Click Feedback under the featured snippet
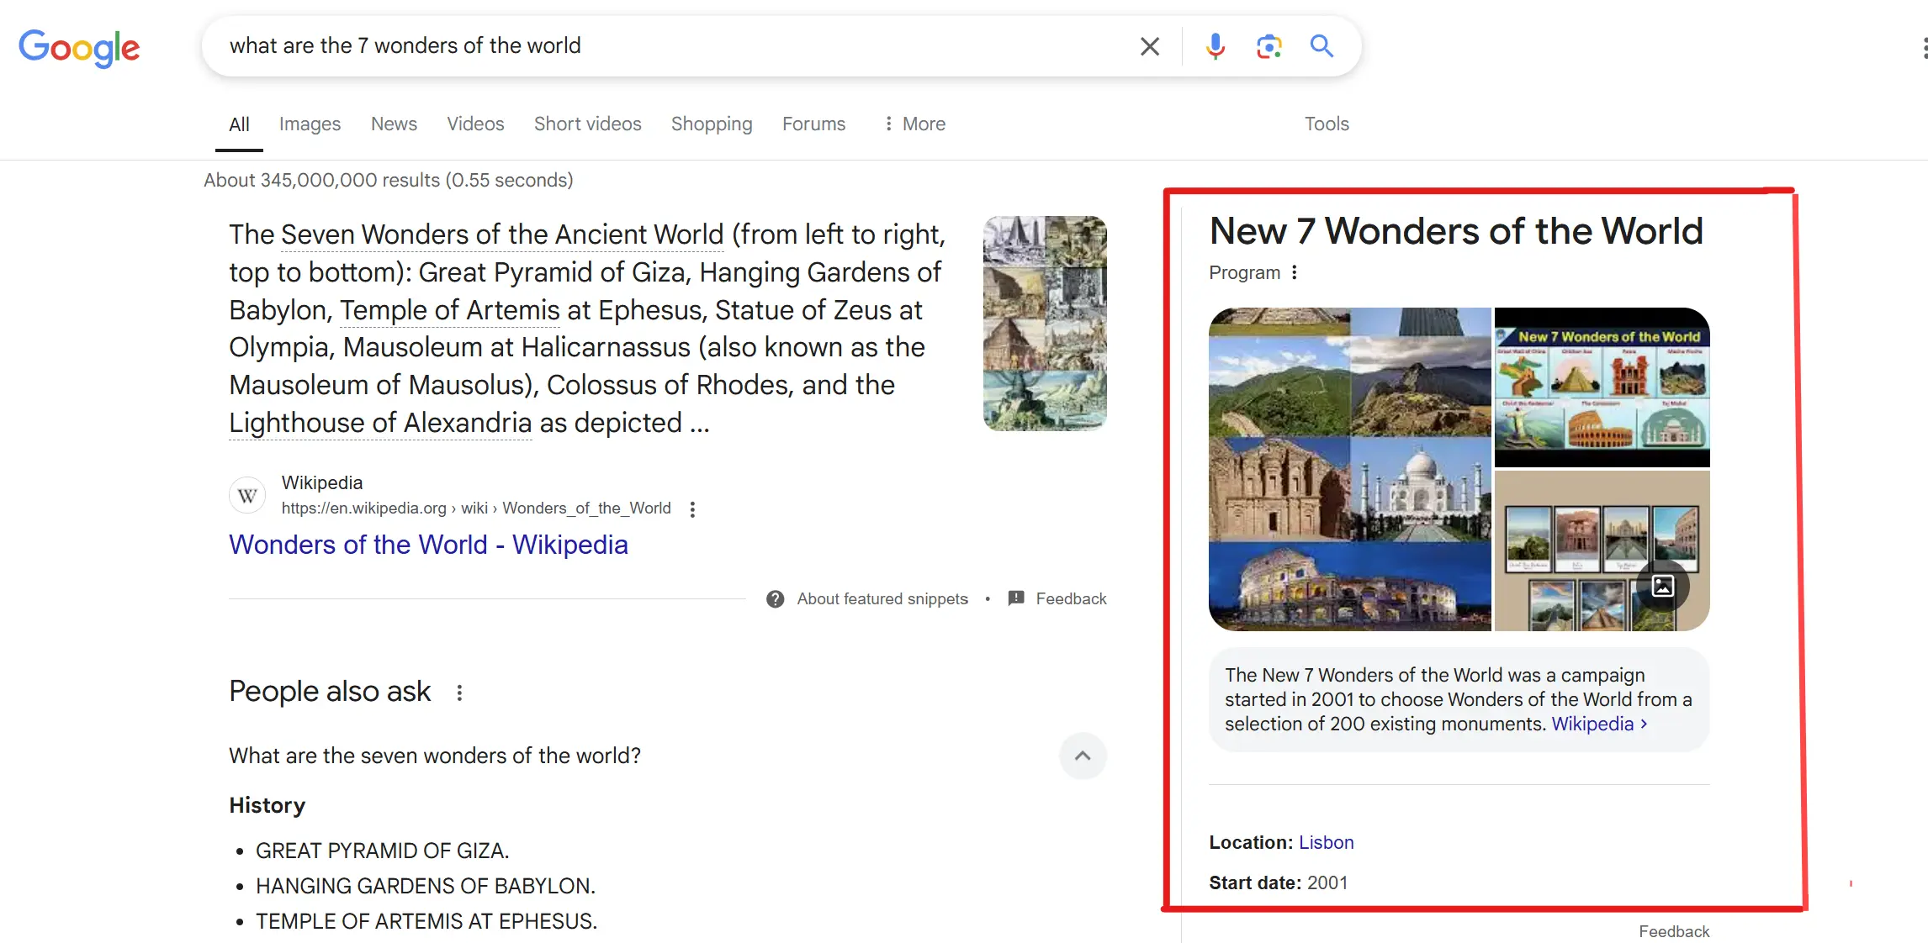 click(x=1071, y=599)
